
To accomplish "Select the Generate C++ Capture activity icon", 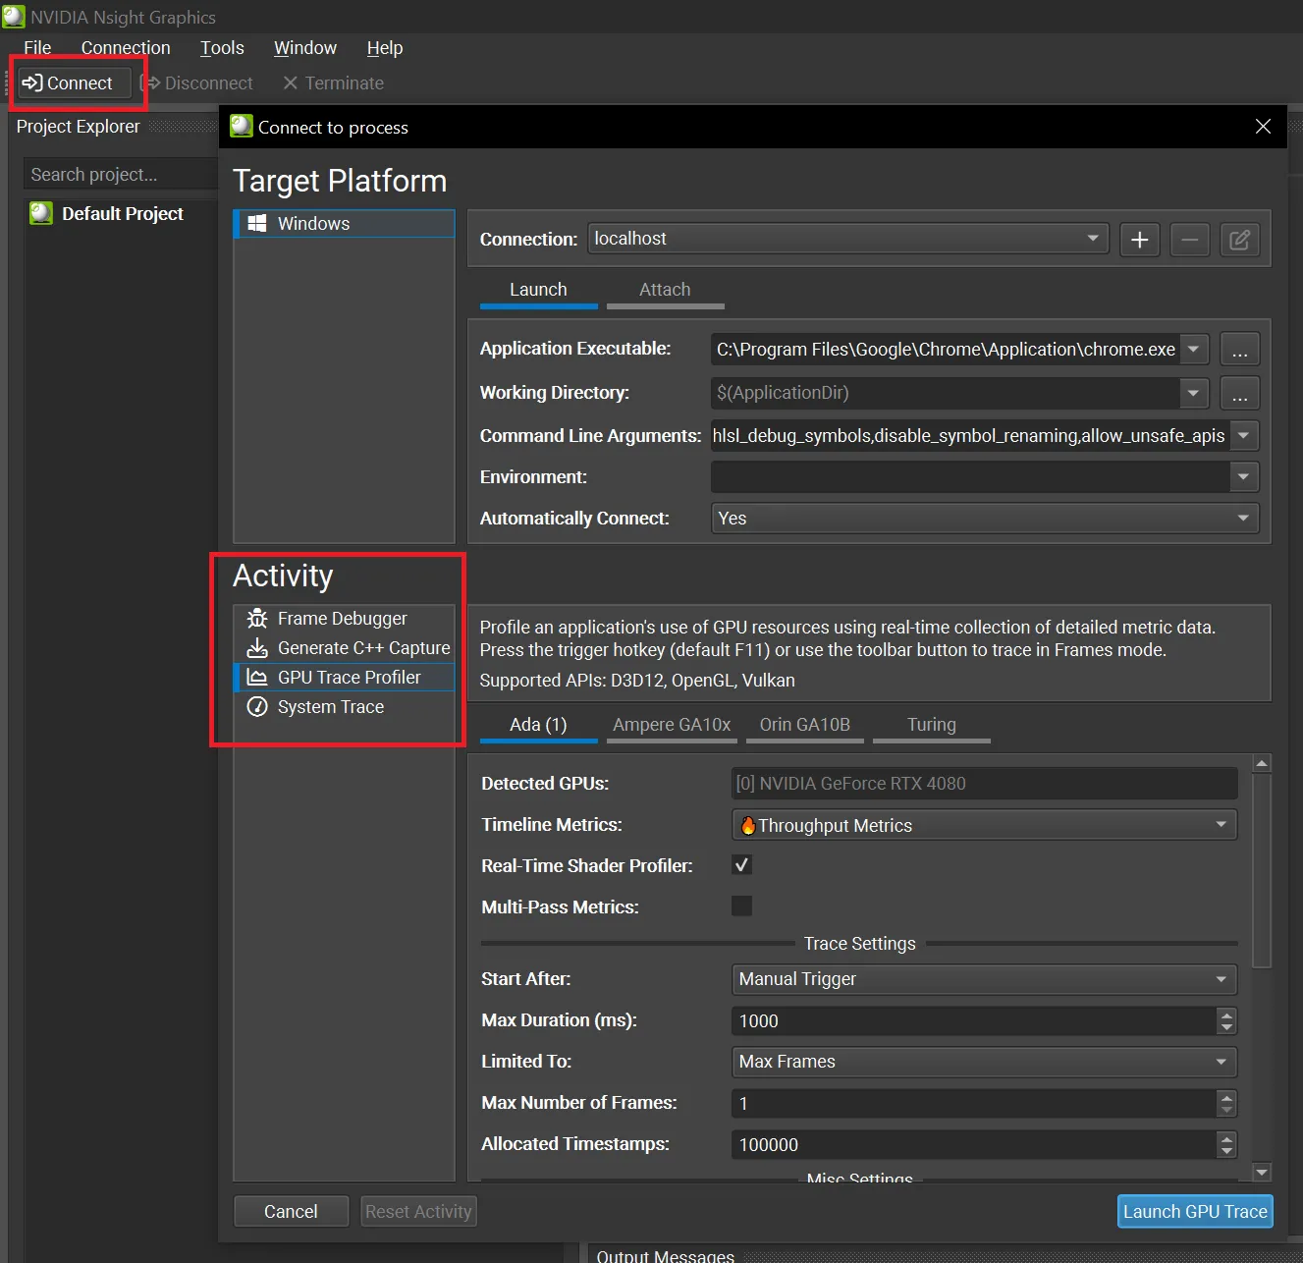I will tap(257, 647).
